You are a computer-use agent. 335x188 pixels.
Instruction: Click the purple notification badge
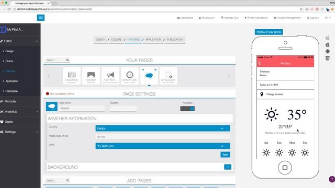(332, 179)
